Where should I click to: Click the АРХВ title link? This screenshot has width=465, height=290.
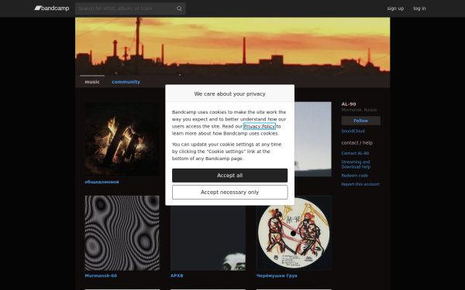(x=177, y=276)
